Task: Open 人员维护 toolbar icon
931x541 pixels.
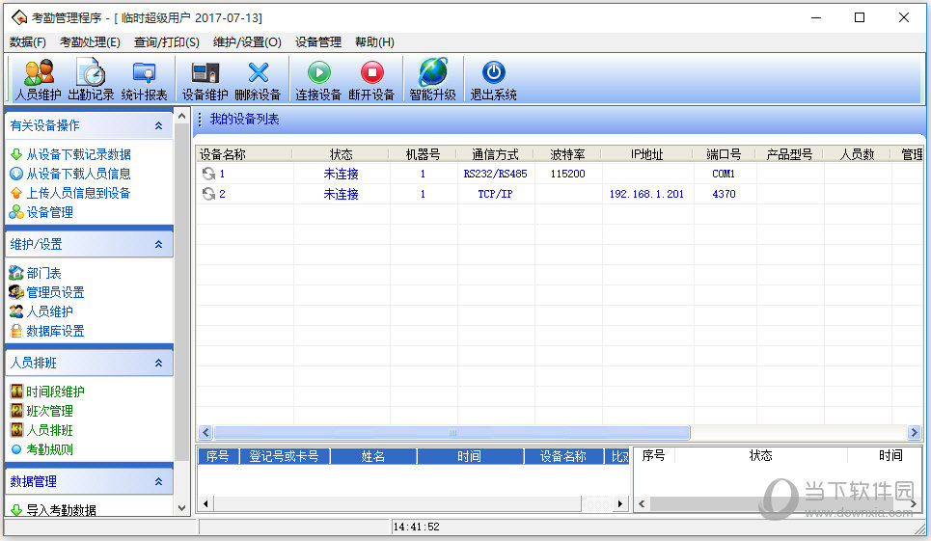Action: [39, 79]
